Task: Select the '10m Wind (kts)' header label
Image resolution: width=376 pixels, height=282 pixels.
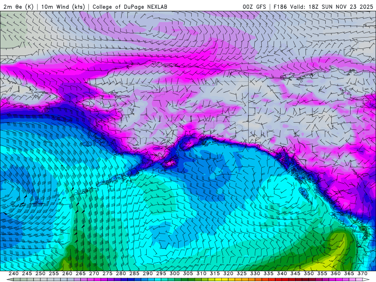Action: click(63, 7)
